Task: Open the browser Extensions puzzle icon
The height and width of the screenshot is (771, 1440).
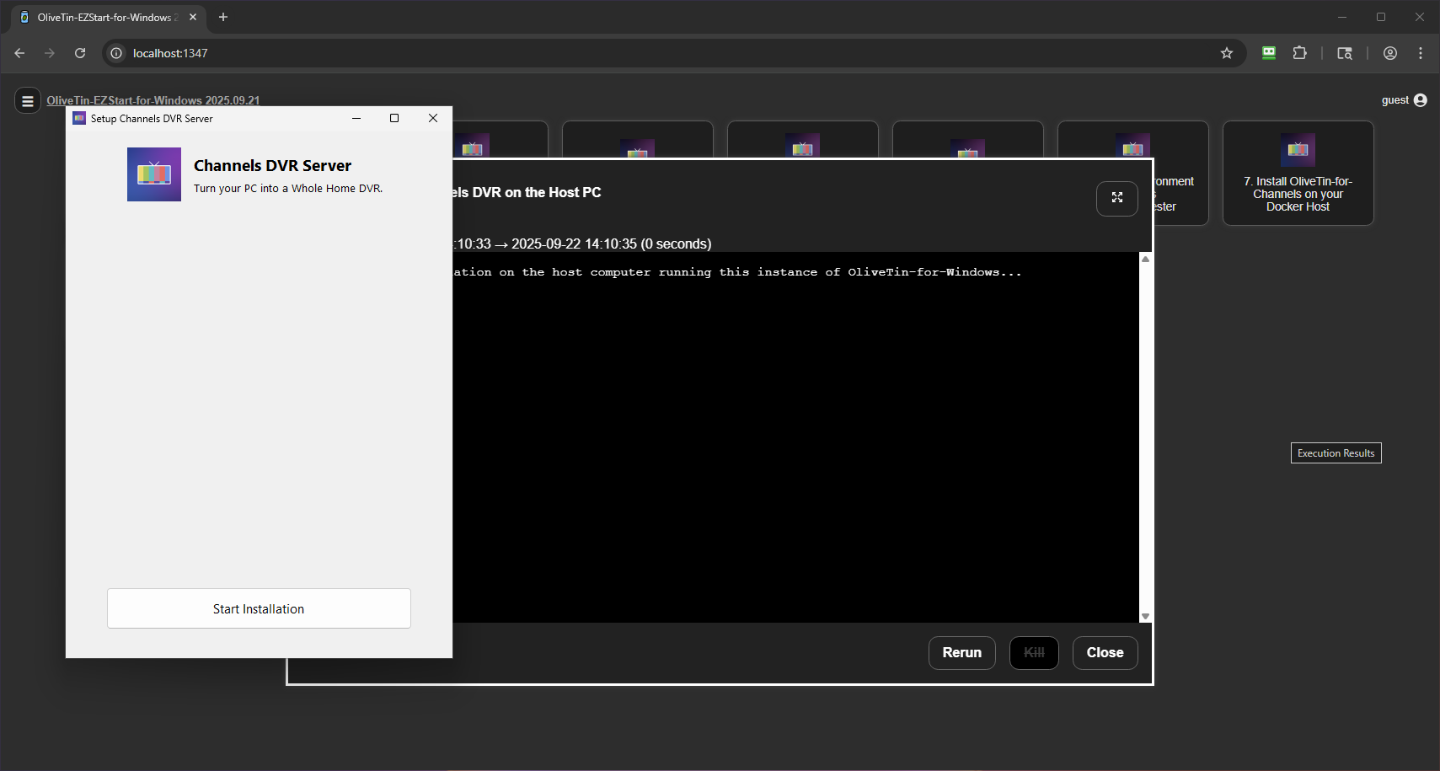Action: (1300, 53)
